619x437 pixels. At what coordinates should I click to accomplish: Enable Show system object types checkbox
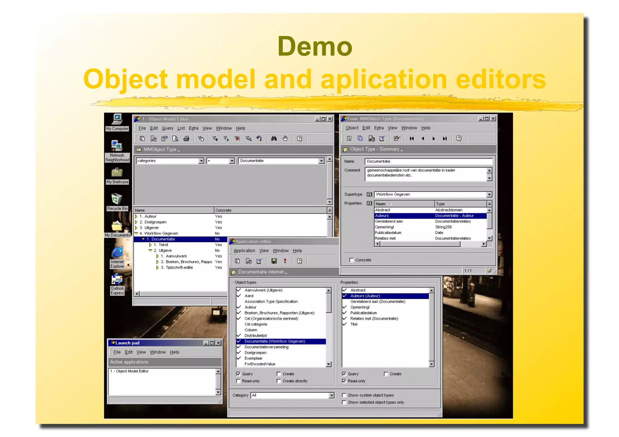coord(344,395)
